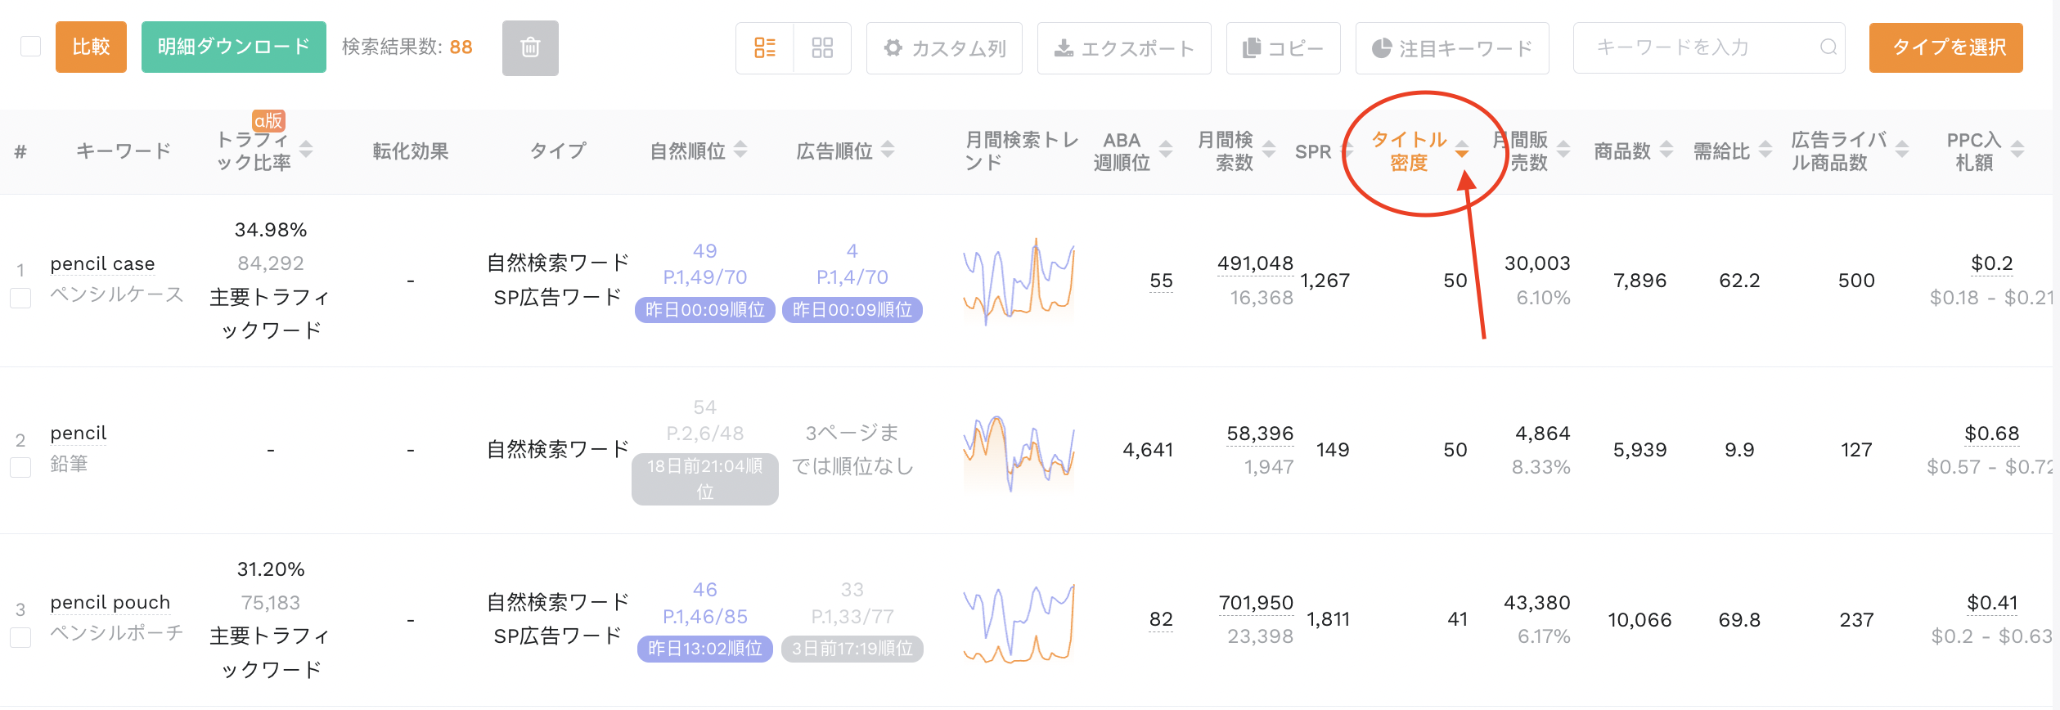Image resolution: width=2060 pixels, height=710 pixels.
Task: Open カスタム列 column settings
Action: click(944, 48)
